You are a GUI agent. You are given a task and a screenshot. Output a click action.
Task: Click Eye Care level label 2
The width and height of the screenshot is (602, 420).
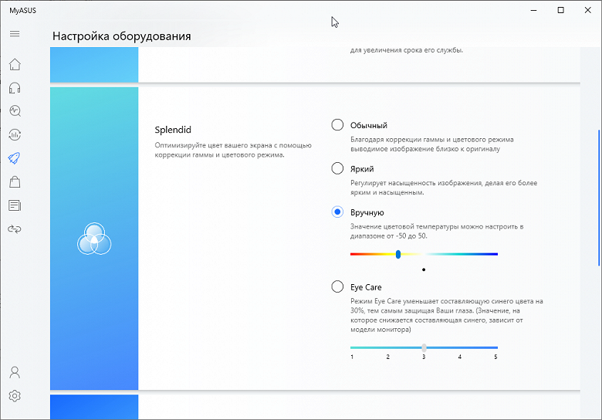point(387,357)
